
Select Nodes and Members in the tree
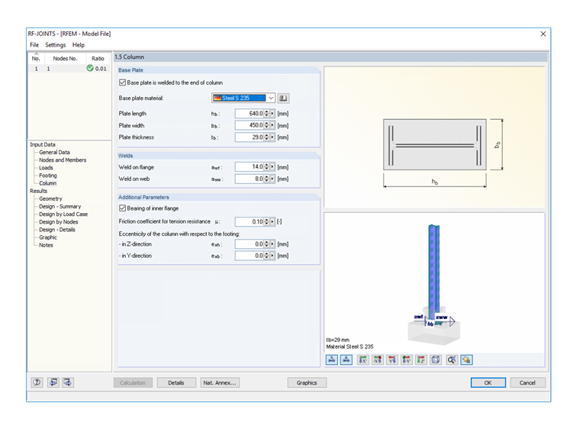tap(63, 159)
